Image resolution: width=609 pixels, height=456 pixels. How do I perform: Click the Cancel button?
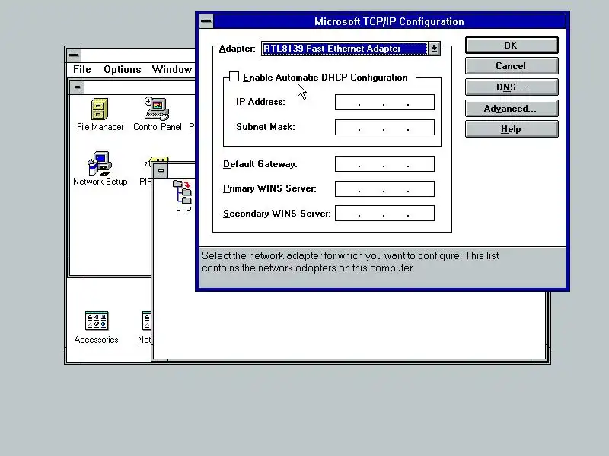click(x=512, y=66)
